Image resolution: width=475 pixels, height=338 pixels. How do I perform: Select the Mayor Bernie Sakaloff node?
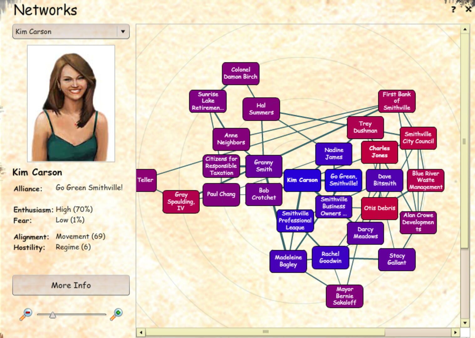click(344, 296)
